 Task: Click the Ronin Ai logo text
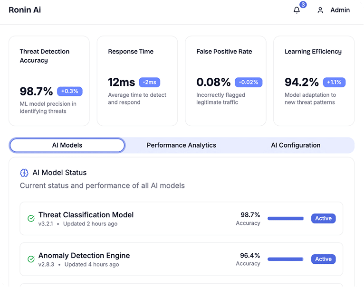pyautogui.click(x=25, y=10)
